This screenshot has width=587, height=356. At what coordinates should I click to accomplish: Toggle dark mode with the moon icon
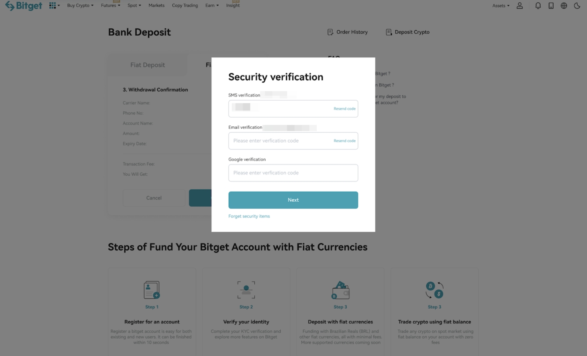pyautogui.click(x=577, y=5)
